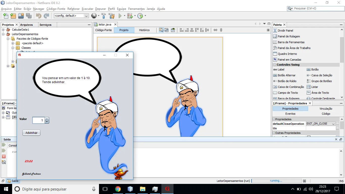Screen dimensions: 345x194
Task: Select Botão Alternar toggle in the palette
Action: click(284, 75)
